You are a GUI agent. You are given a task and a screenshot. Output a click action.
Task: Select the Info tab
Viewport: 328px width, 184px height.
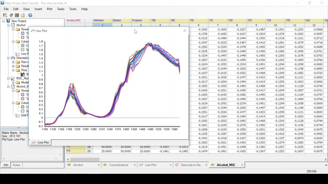[6, 165]
